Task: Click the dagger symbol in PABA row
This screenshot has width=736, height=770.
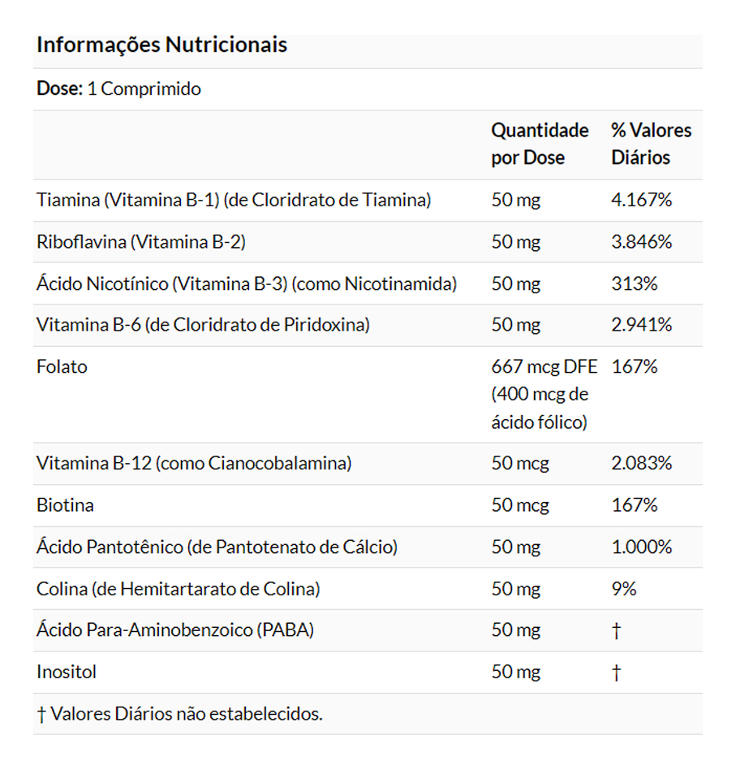Action: coord(616,630)
